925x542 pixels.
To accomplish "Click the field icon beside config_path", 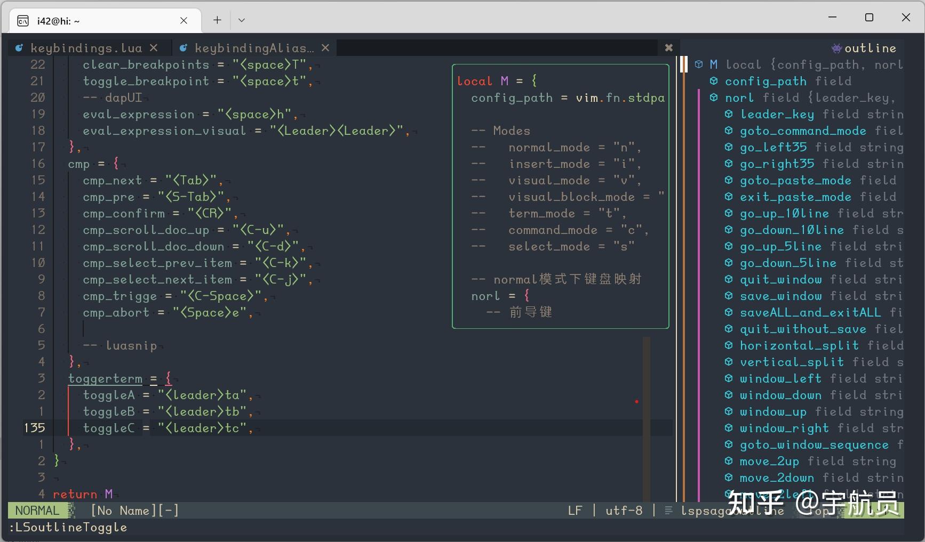I will tap(714, 81).
